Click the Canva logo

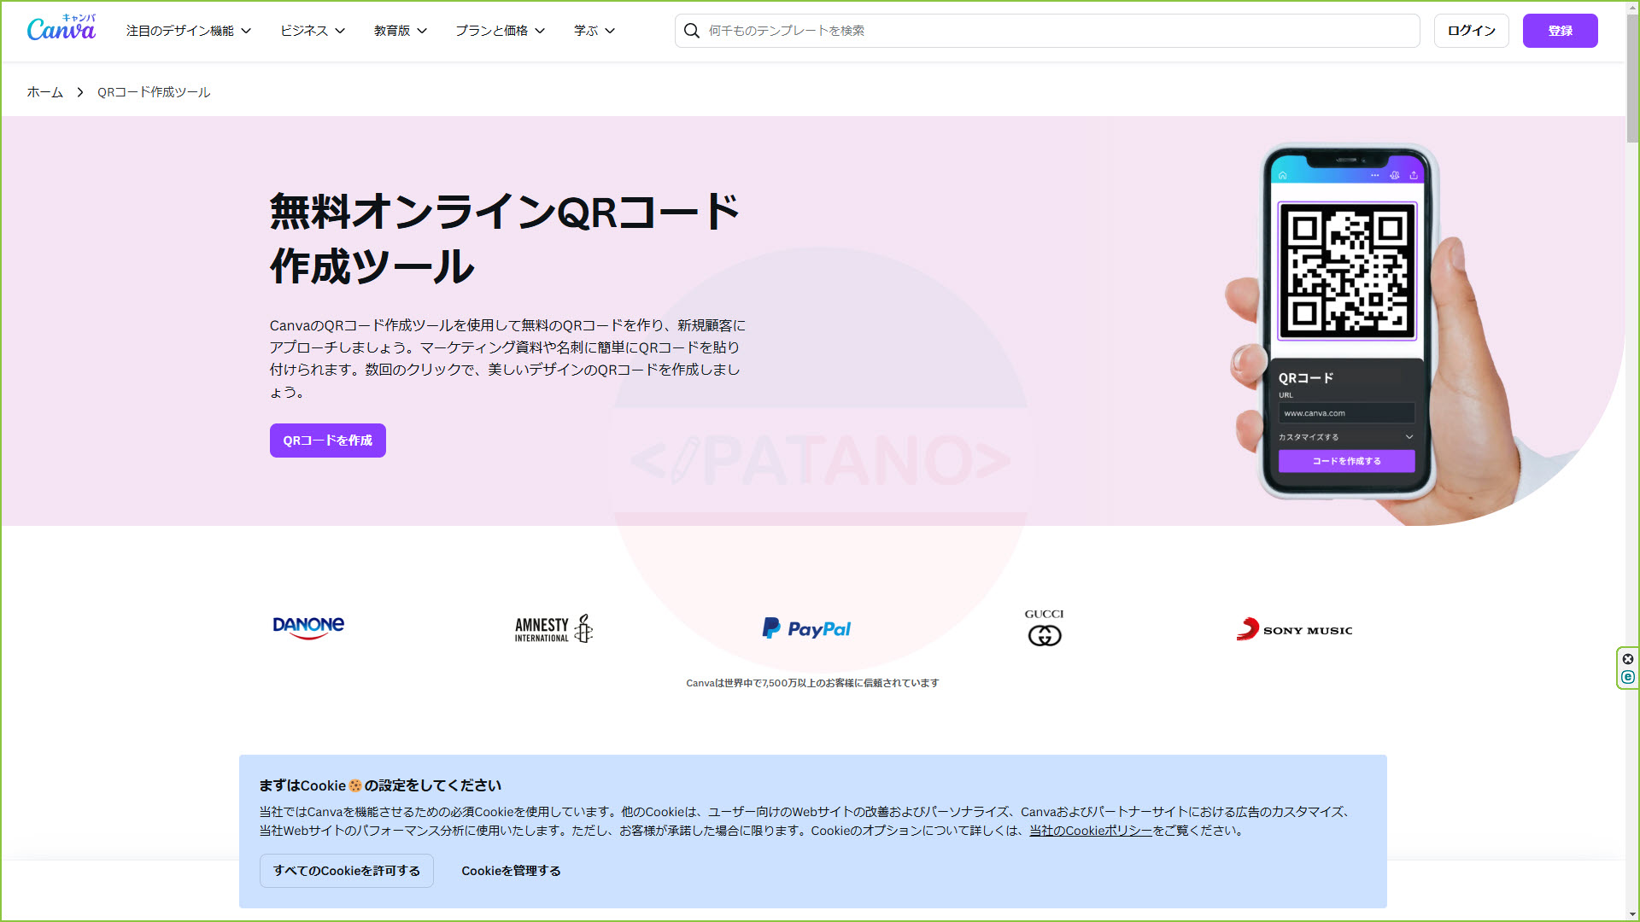pos(61,29)
